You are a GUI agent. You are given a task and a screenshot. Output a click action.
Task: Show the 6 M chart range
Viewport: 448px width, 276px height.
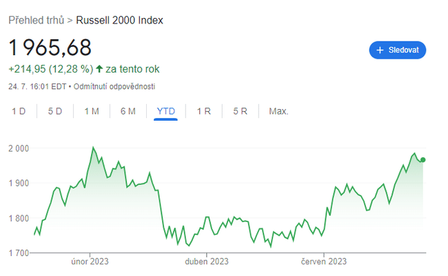point(128,111)
